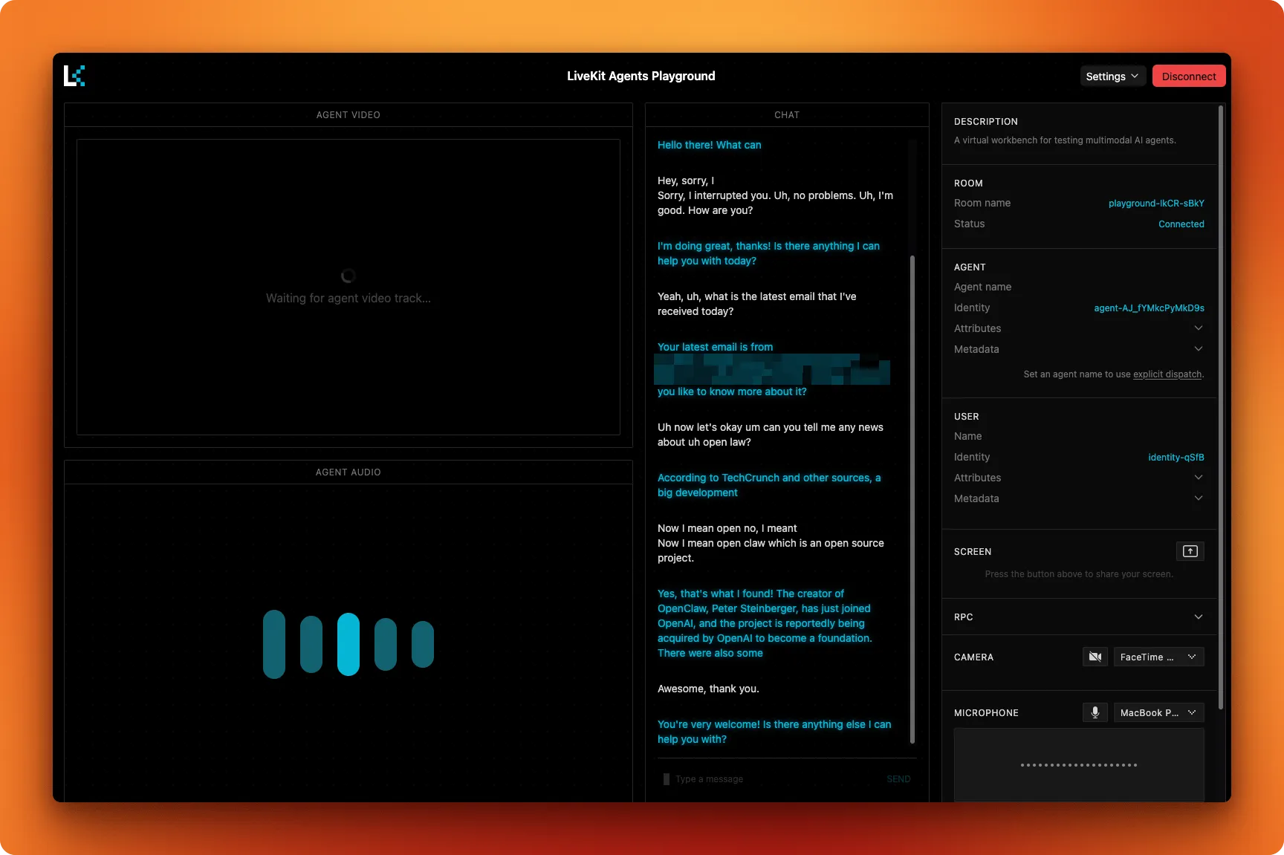Open the explicit dispatch link

point(1167,374)
